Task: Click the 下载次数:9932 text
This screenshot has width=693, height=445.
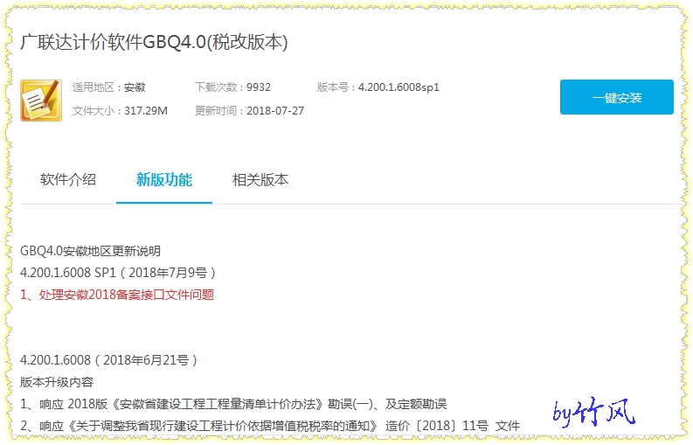Action: coord(232,87)
